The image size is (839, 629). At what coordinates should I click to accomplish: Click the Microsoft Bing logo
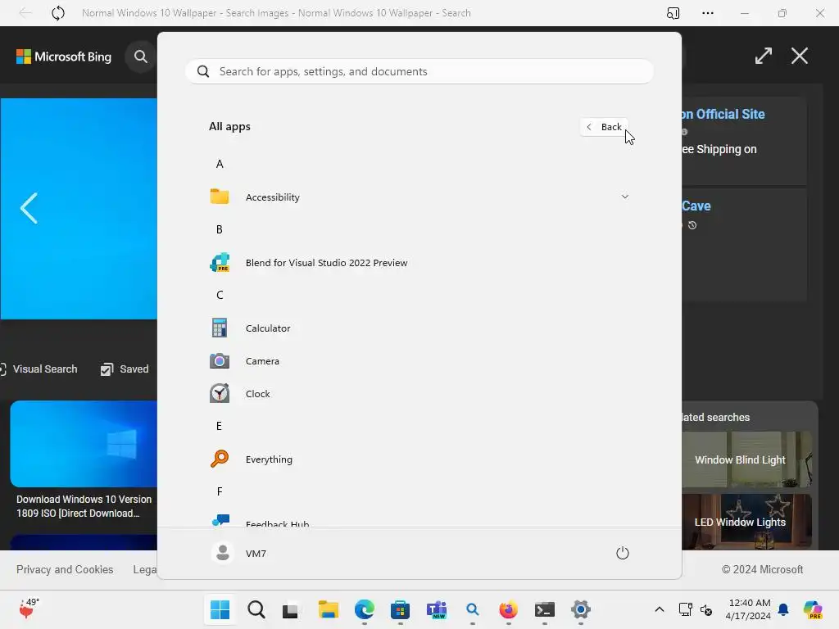[64, 57]
